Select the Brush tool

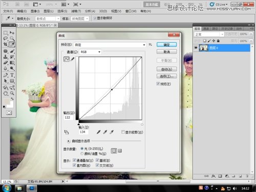coord(12,51)
